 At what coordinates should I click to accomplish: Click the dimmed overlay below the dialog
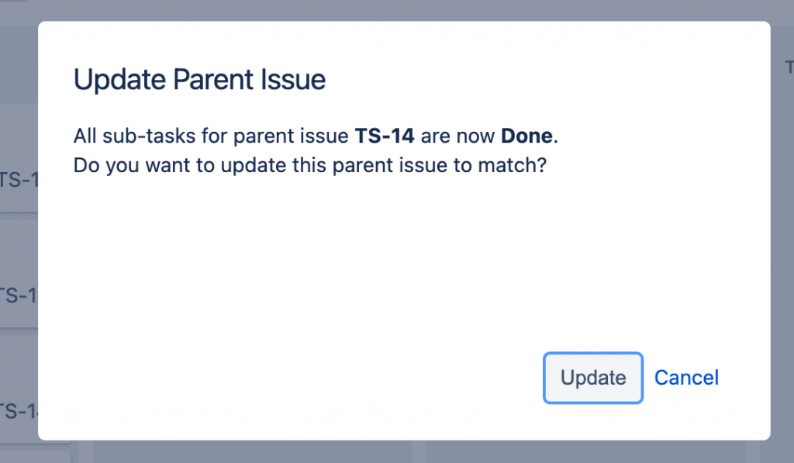(388, 453)
